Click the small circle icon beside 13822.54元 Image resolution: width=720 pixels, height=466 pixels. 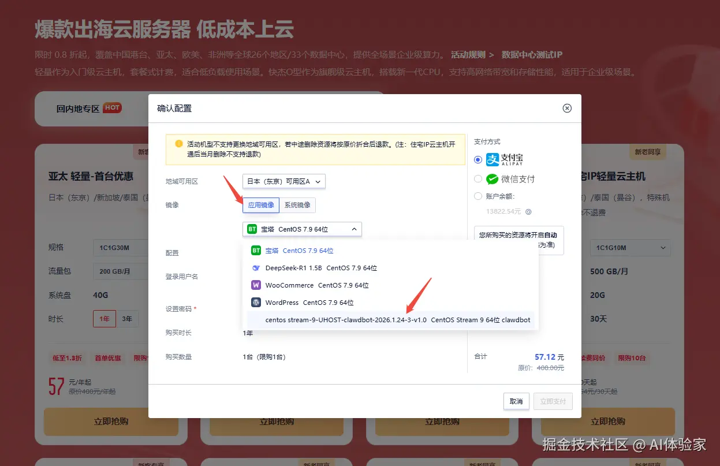point(528,212)
